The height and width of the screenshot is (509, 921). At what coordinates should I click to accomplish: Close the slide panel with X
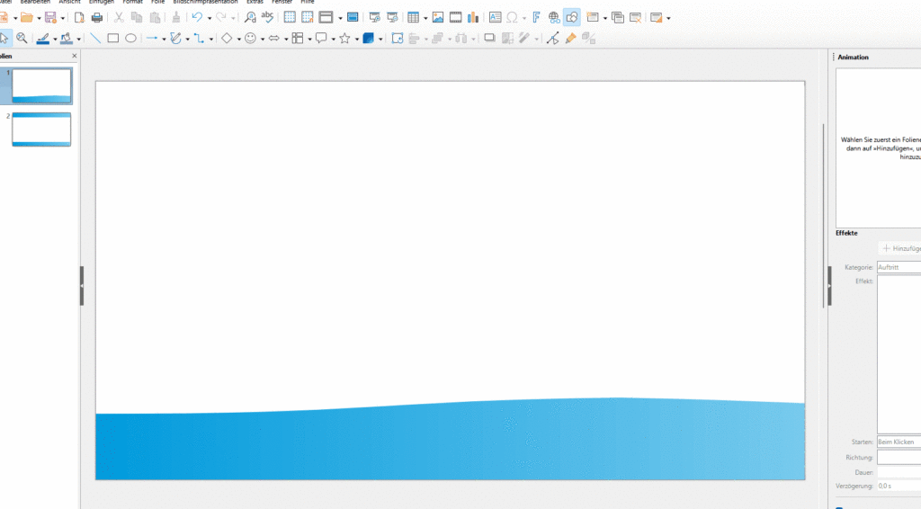coord(75,56)
